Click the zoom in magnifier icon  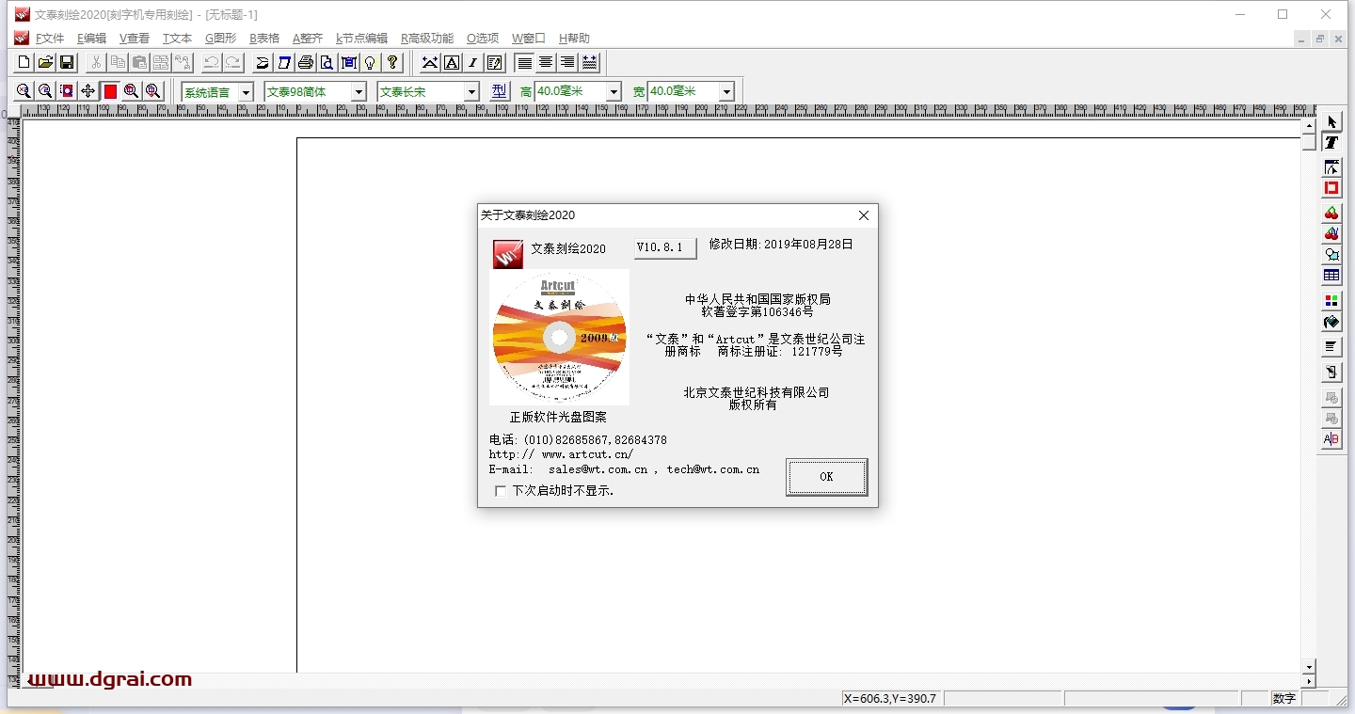24,91
